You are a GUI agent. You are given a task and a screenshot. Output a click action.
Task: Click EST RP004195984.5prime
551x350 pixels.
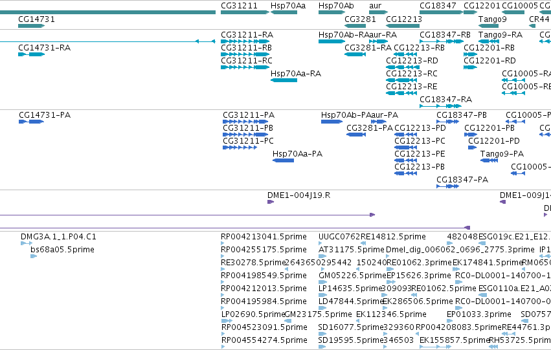[223, 308]
